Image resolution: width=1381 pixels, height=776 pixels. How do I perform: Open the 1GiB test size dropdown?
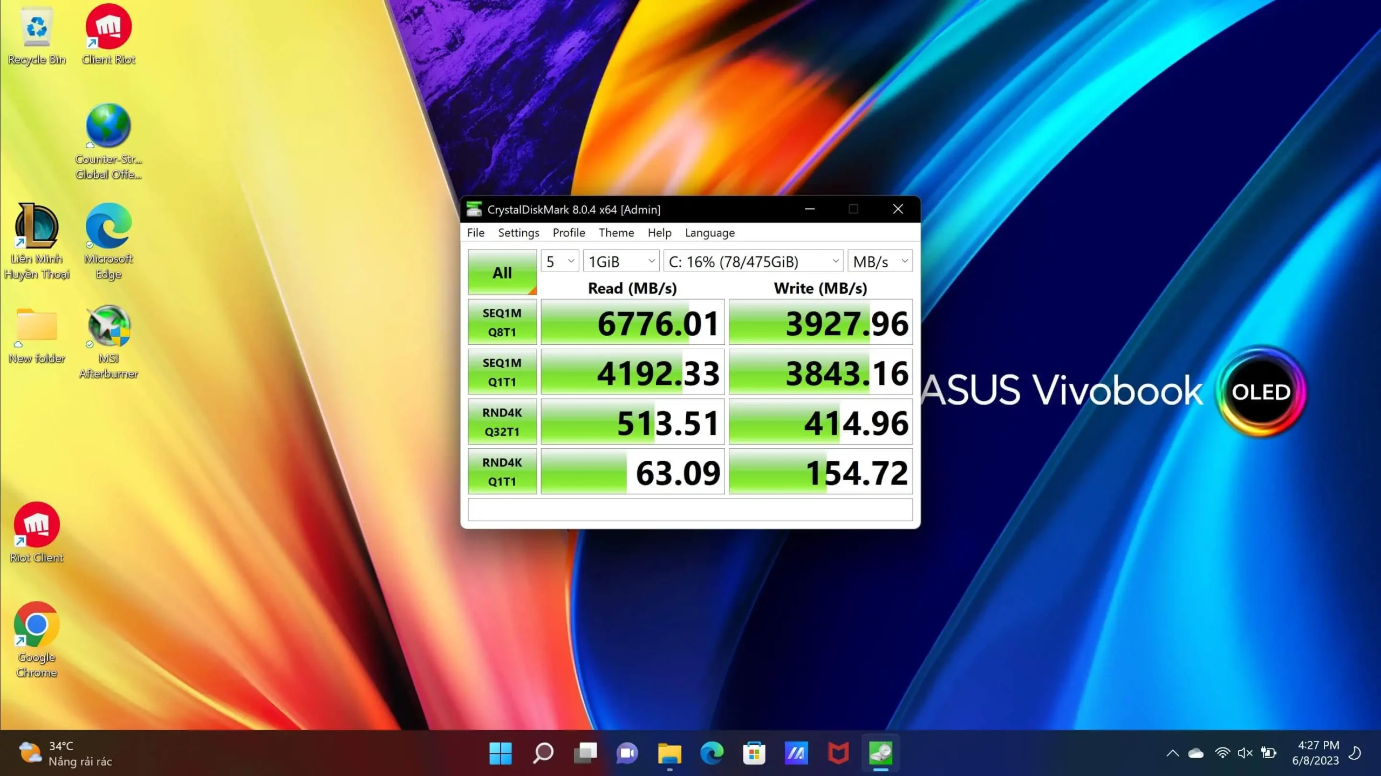point(621,261)
